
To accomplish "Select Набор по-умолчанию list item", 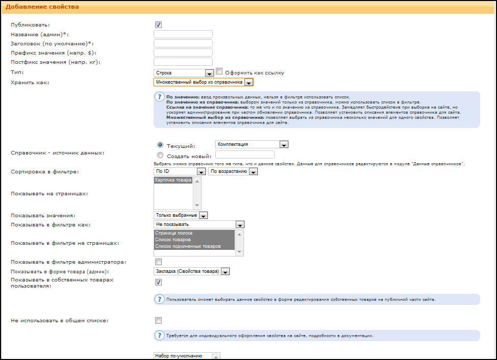I will (x=182, y=356).
